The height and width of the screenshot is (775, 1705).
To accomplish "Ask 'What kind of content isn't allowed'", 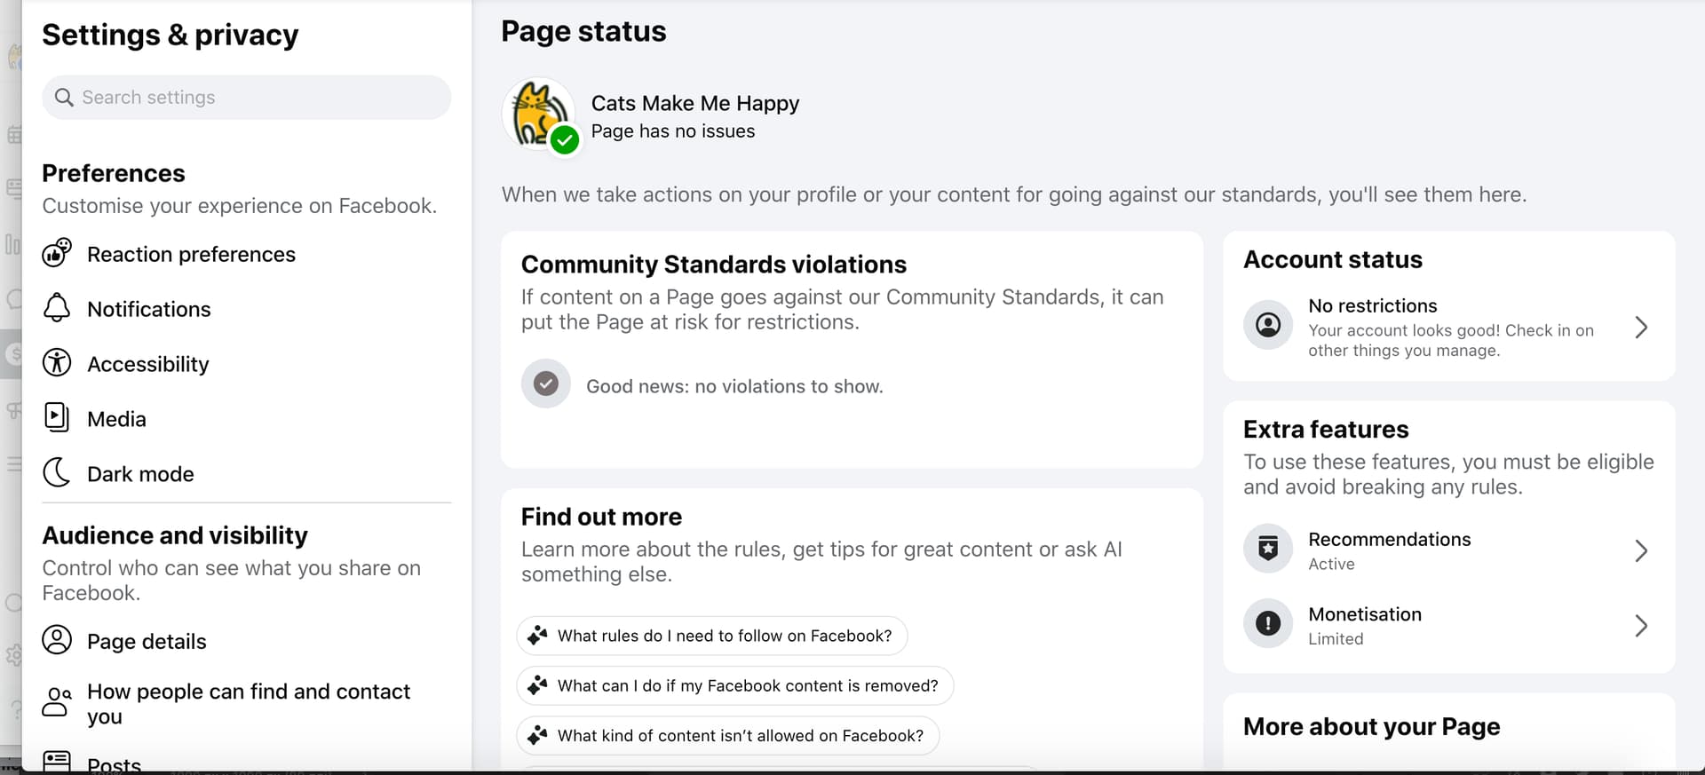I will click(x=727, y=735).
